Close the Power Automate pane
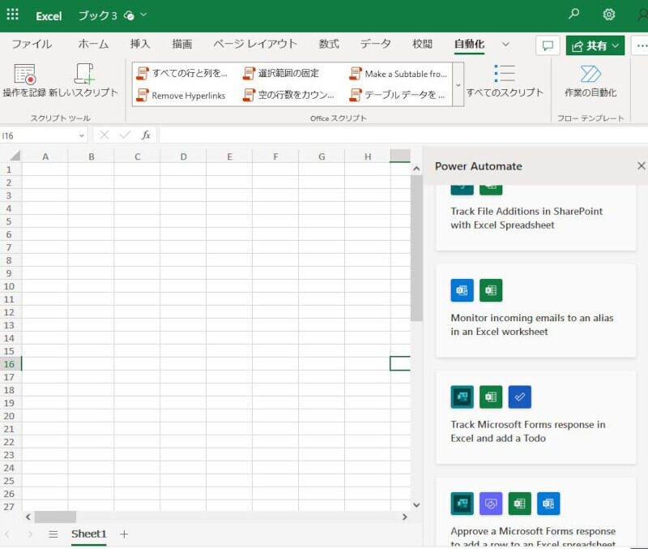The width and height of the screenshot is (648, 549). tap(641, 166)
